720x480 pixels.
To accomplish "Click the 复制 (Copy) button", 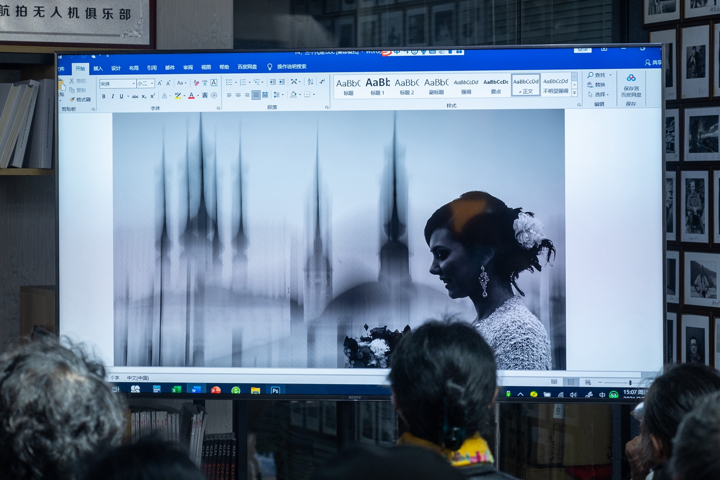I will pyautogui.click(x=78, y=90).
